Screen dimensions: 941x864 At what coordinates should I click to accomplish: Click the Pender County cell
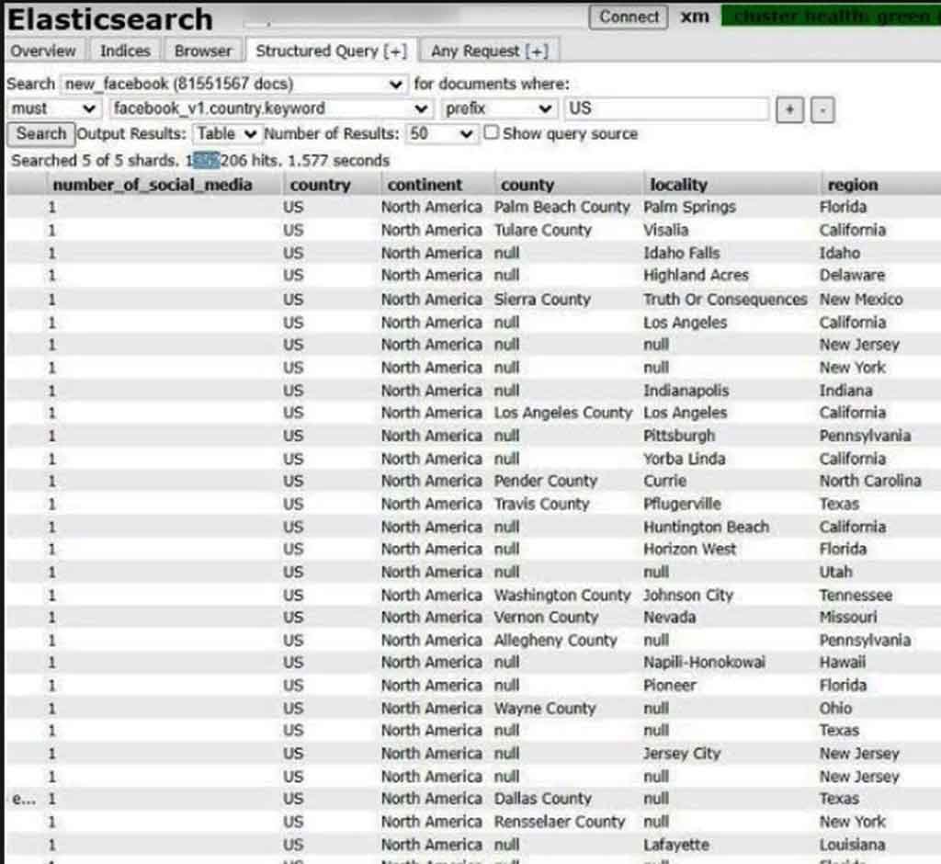546,481
